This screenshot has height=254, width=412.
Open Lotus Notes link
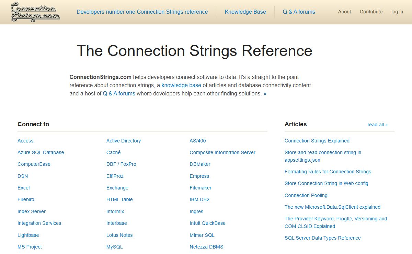click(119, 235)
